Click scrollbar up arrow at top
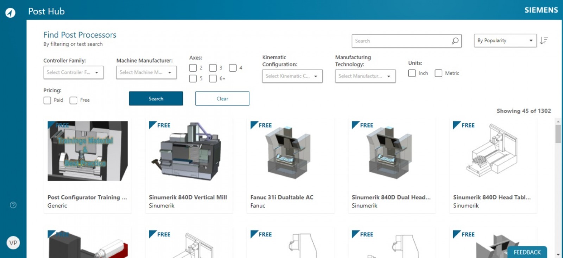 click(x=558, y=121)
